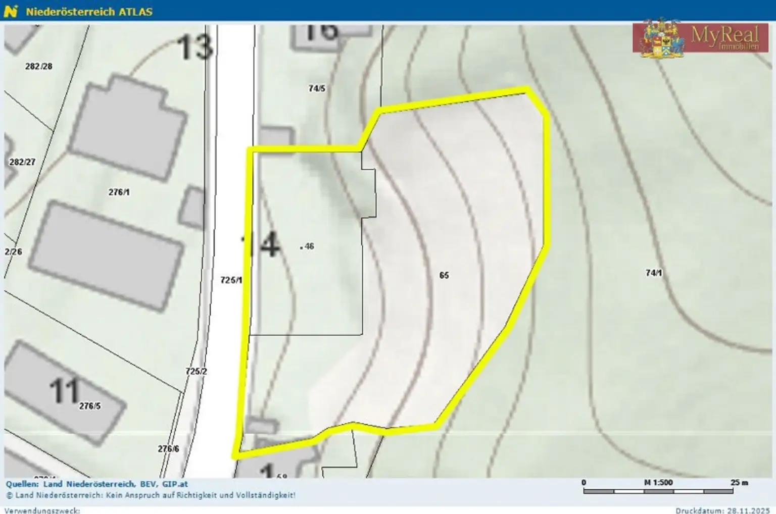Screen dimensions: 776x514
Task: Click the large building on parcel 282/28
Action: coord(129,123)
